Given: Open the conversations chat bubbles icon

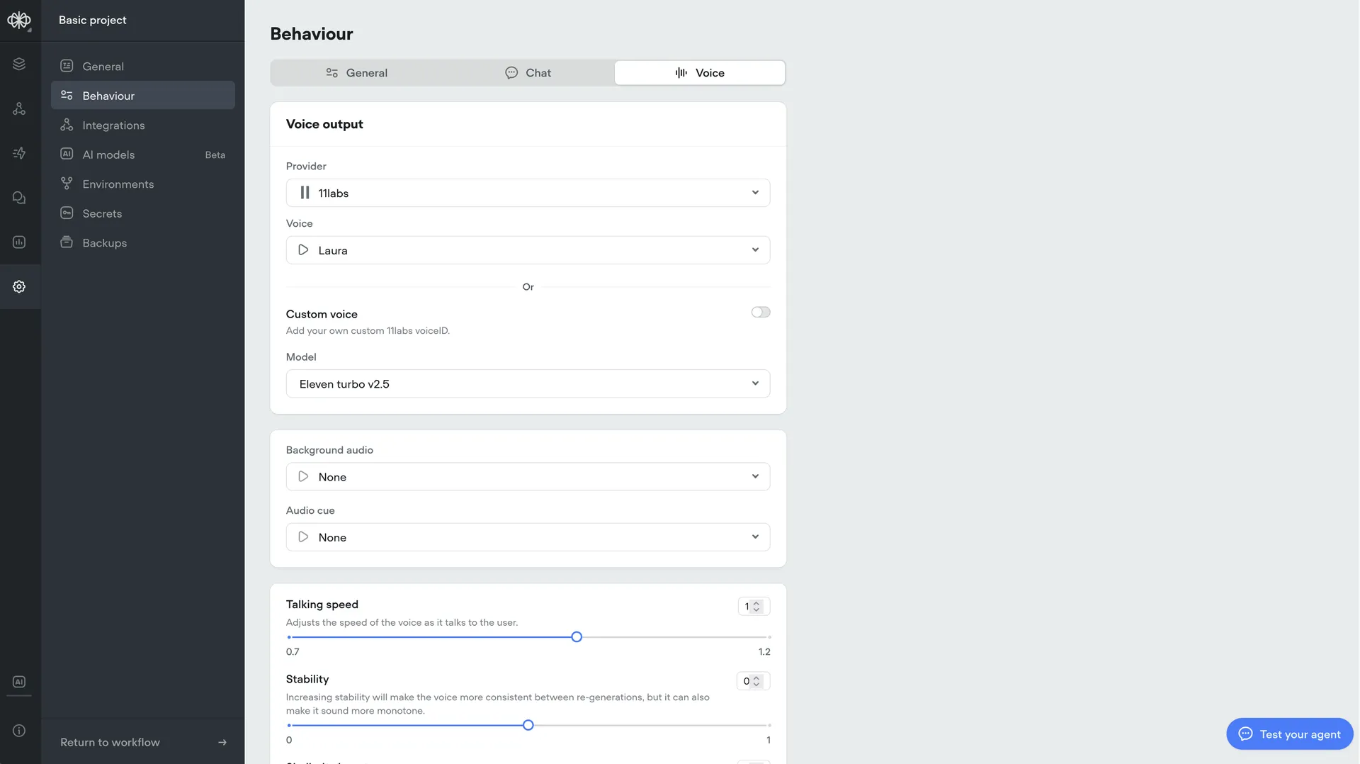Looking at the screenshot, I should click(x=19, y=198).
